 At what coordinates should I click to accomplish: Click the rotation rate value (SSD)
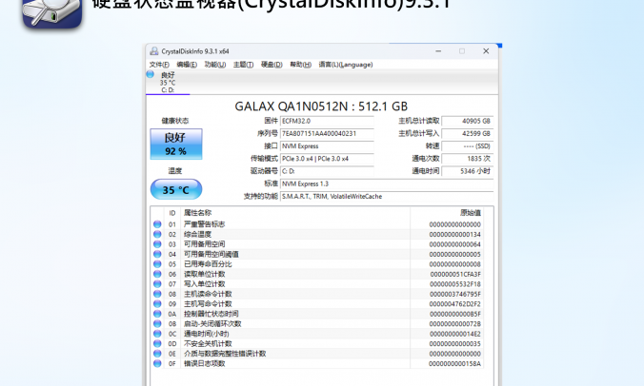pos(467,146)
